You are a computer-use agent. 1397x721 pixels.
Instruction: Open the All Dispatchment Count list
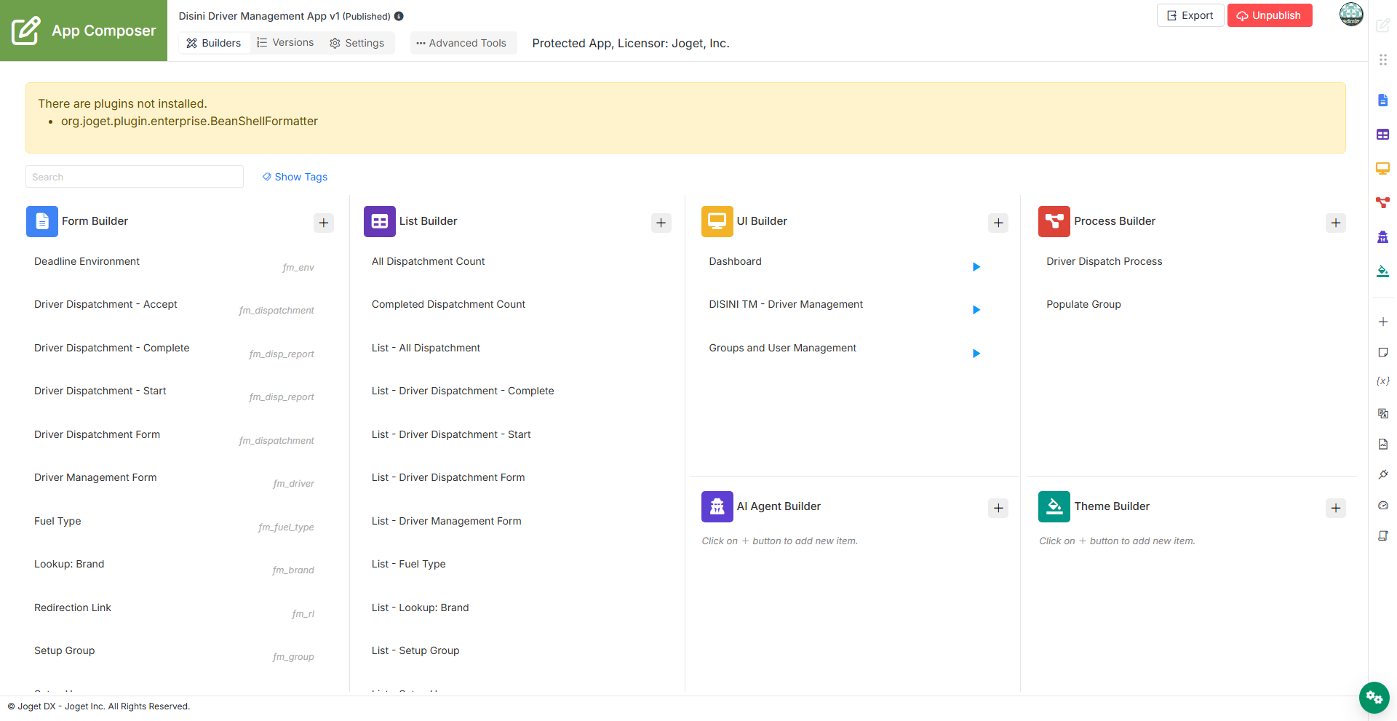coord(428,261)
